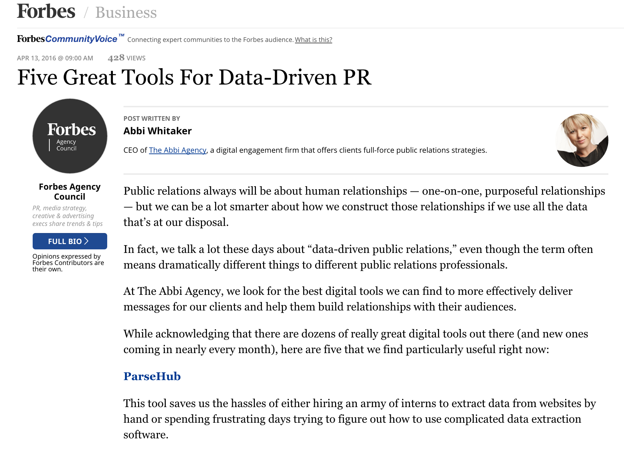Click the APR 13, 2016 date stamp
The image size is (624, 449).
[55, 58]
